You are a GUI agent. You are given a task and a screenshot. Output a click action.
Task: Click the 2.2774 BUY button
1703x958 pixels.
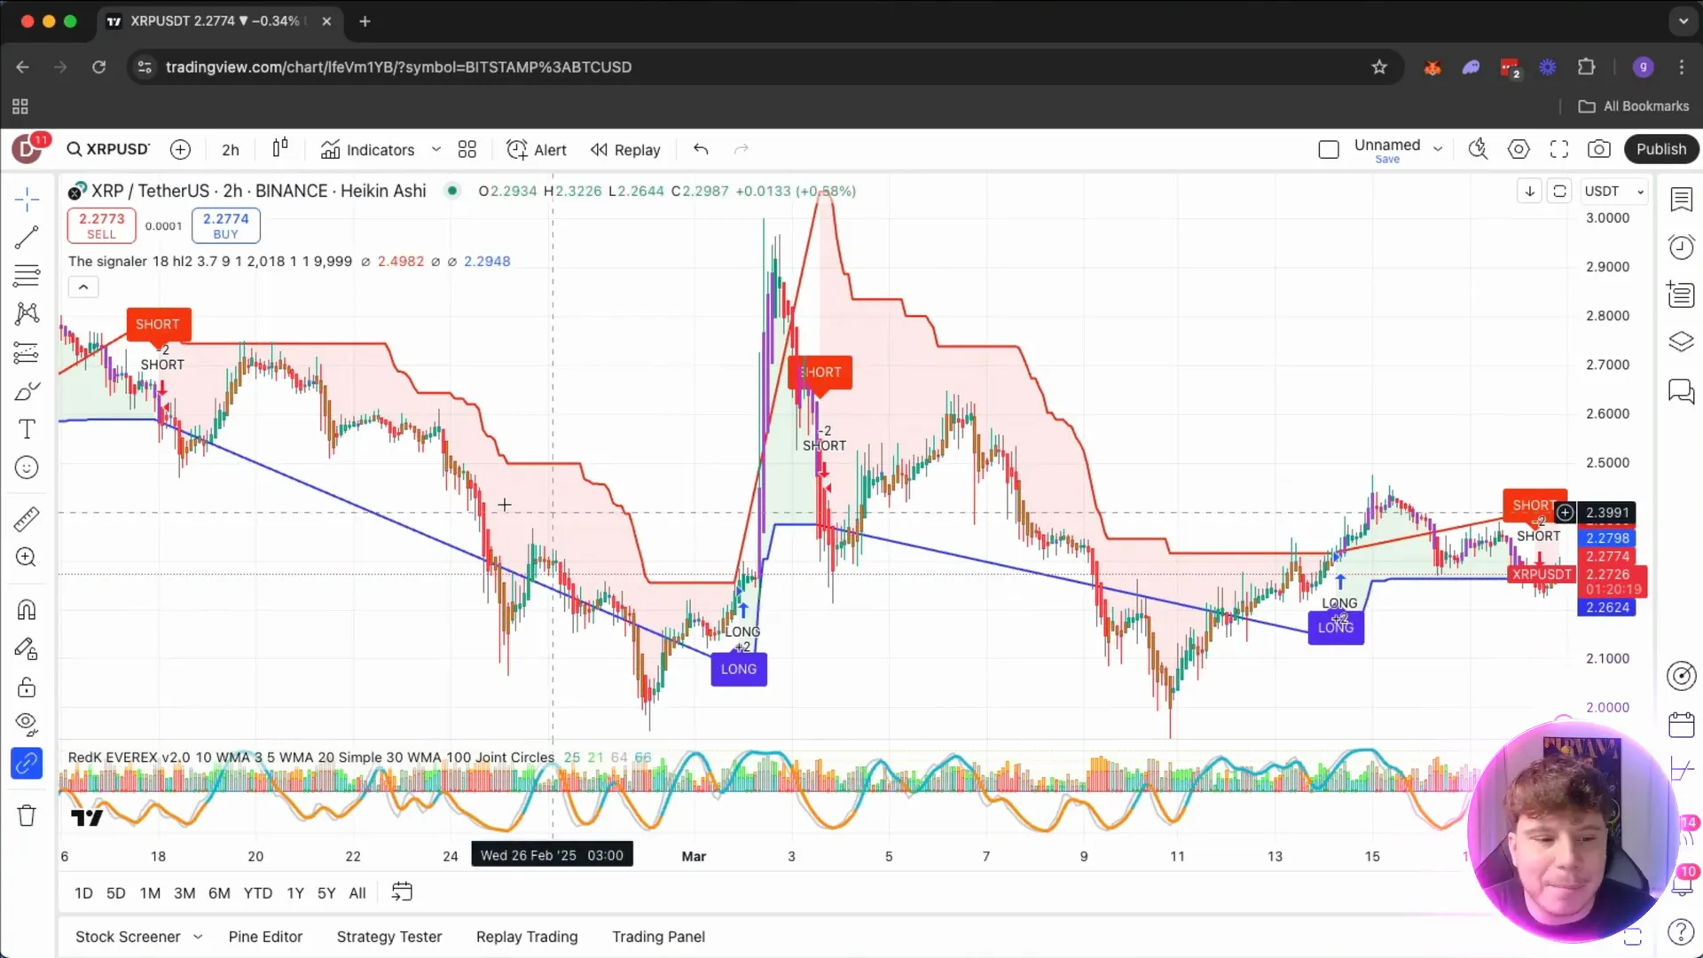coord(226,225)
